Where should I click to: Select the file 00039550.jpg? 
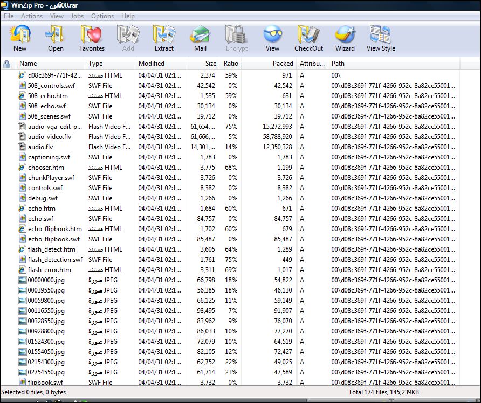46,290
